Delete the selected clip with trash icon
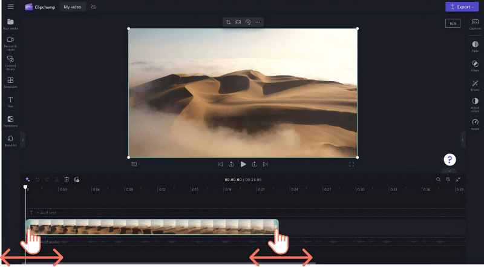Screen dimensions: 484x267 67,180
